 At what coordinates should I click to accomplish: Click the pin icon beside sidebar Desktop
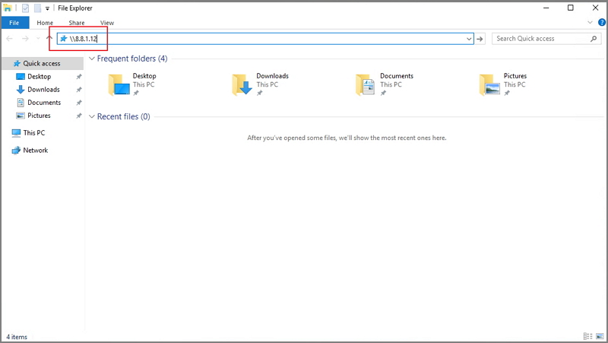pos(79,77)
